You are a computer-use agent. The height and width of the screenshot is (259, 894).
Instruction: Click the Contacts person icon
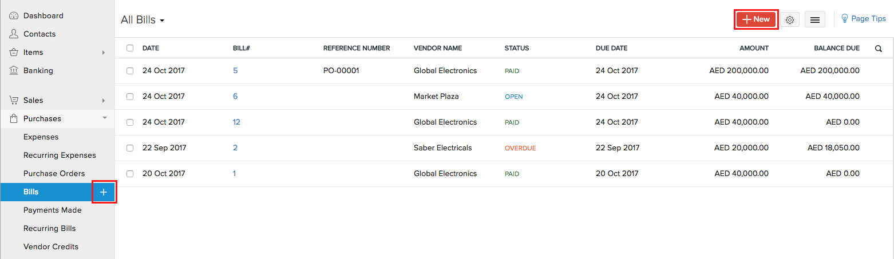pyautogui.click(x=14, y=34)
